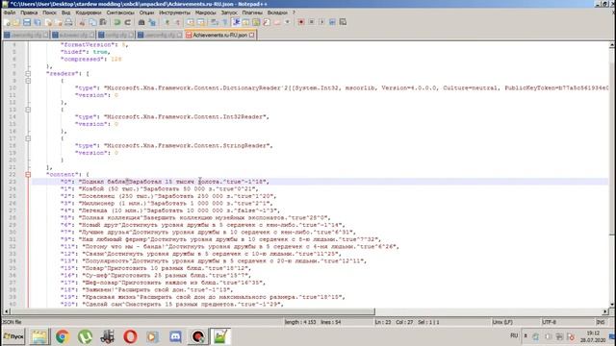Viewport: 616px width, 346px height.
Task: Open the Макросы menu
Action: point(205,12)
